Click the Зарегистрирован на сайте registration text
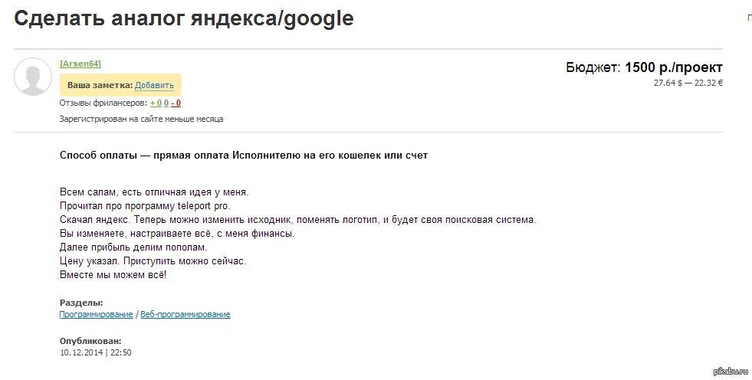This screenshot has width=752, height=380. point(141,119)
